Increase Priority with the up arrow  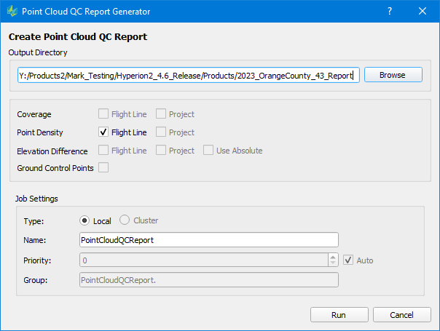(333, 257)
